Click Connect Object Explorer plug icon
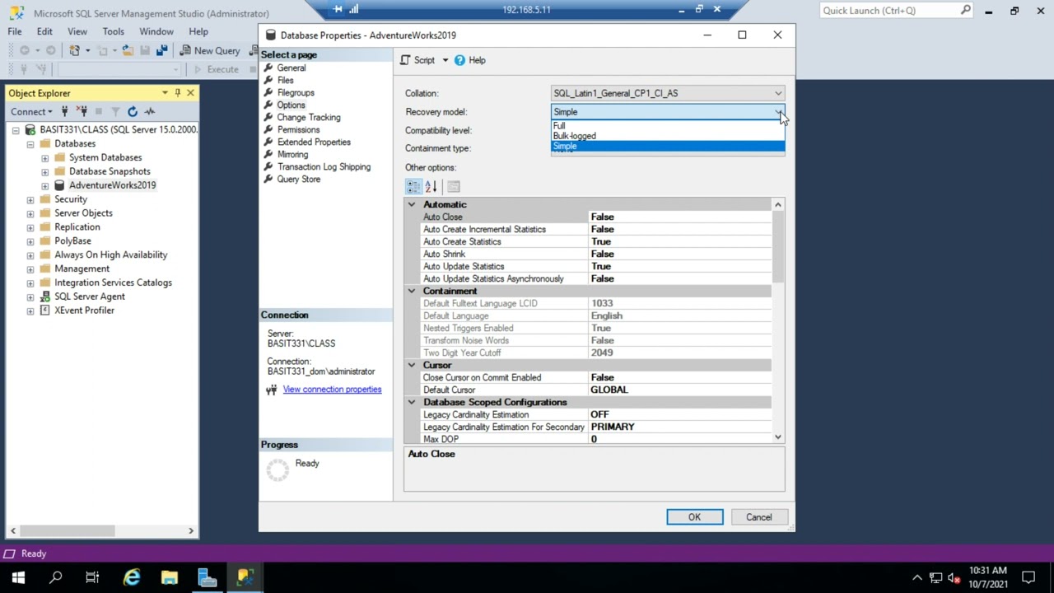Image resolution: width=1054 pixels, height=593 pixels. point(65,111)
